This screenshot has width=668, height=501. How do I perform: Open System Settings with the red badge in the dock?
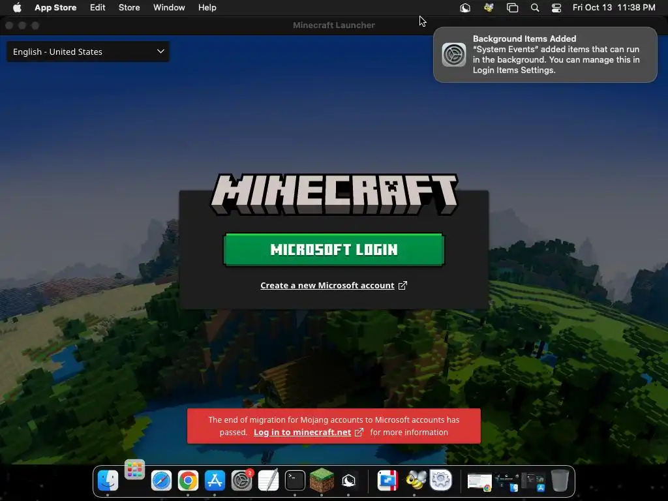click(241, 481)
